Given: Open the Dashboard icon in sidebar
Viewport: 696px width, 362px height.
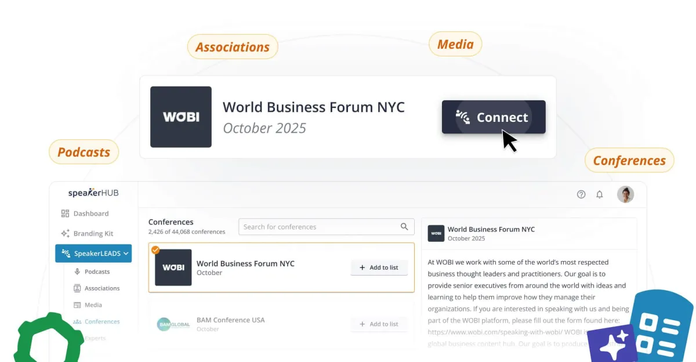Looking at the screenshot, I should (x=64, y=213).
